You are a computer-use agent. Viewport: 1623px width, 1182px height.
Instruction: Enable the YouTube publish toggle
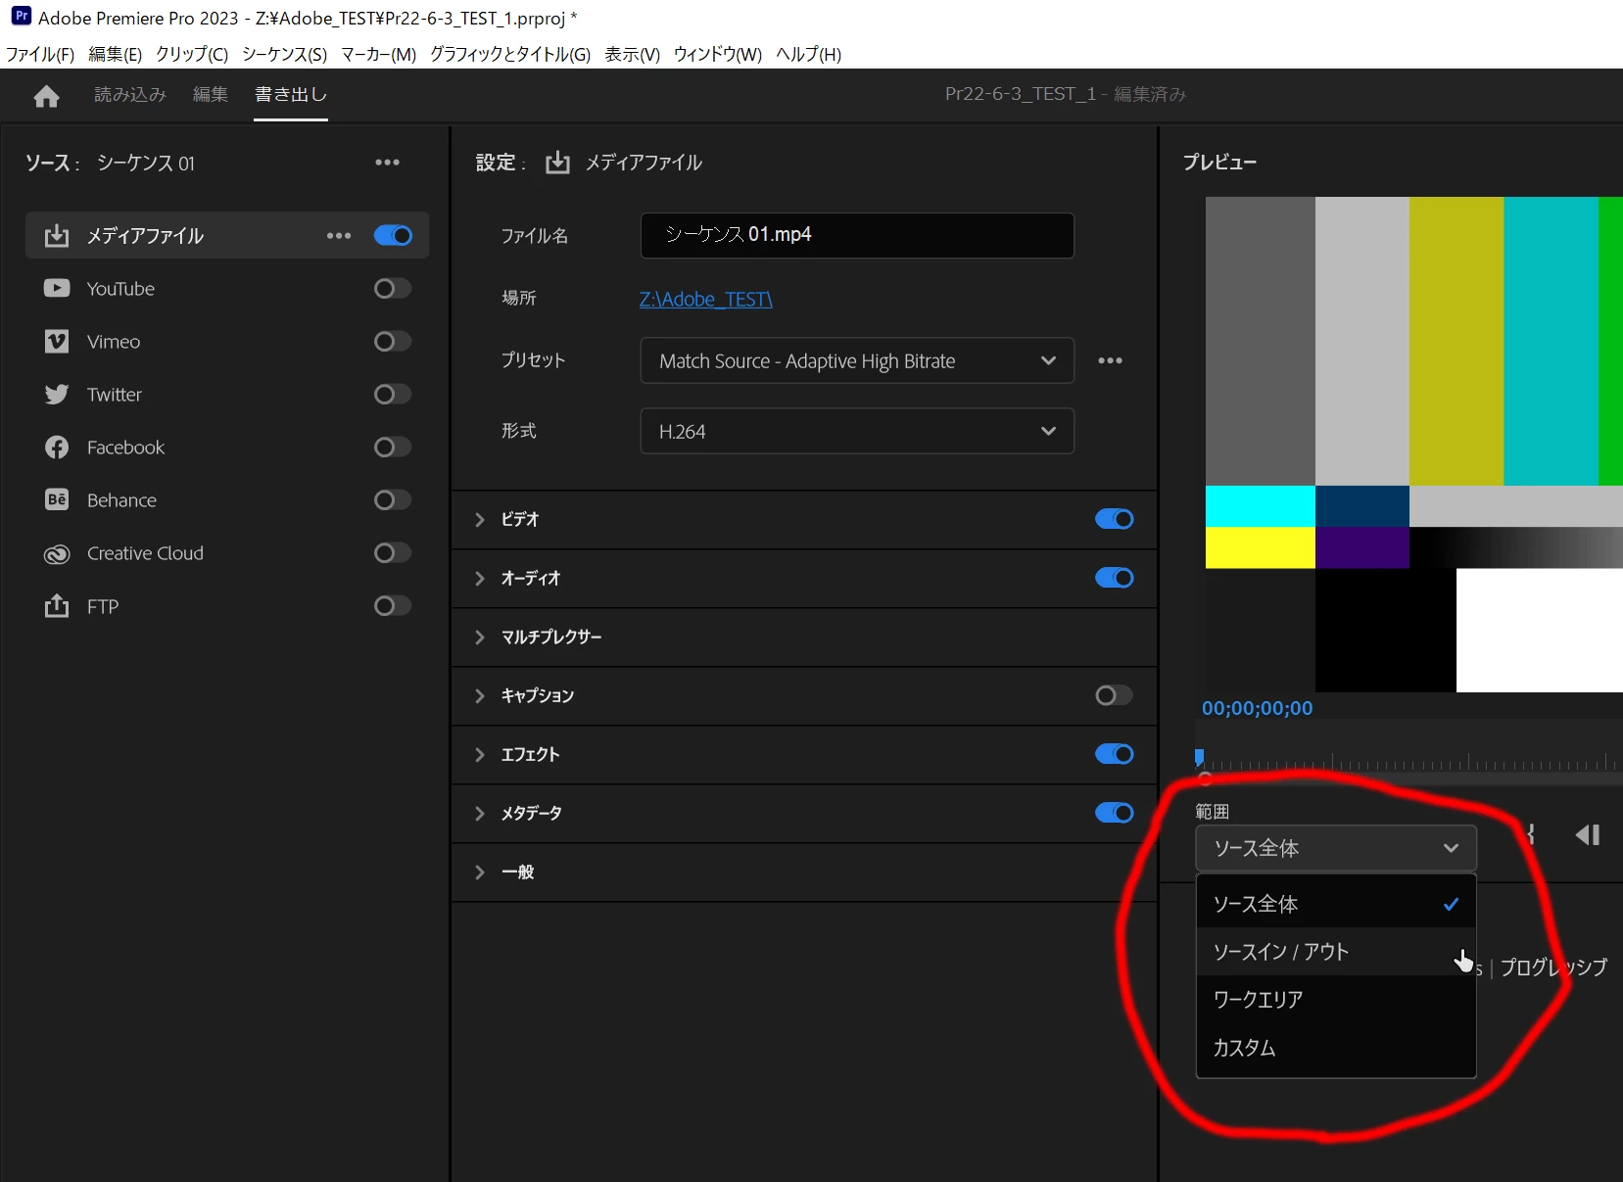coord(393,289)
